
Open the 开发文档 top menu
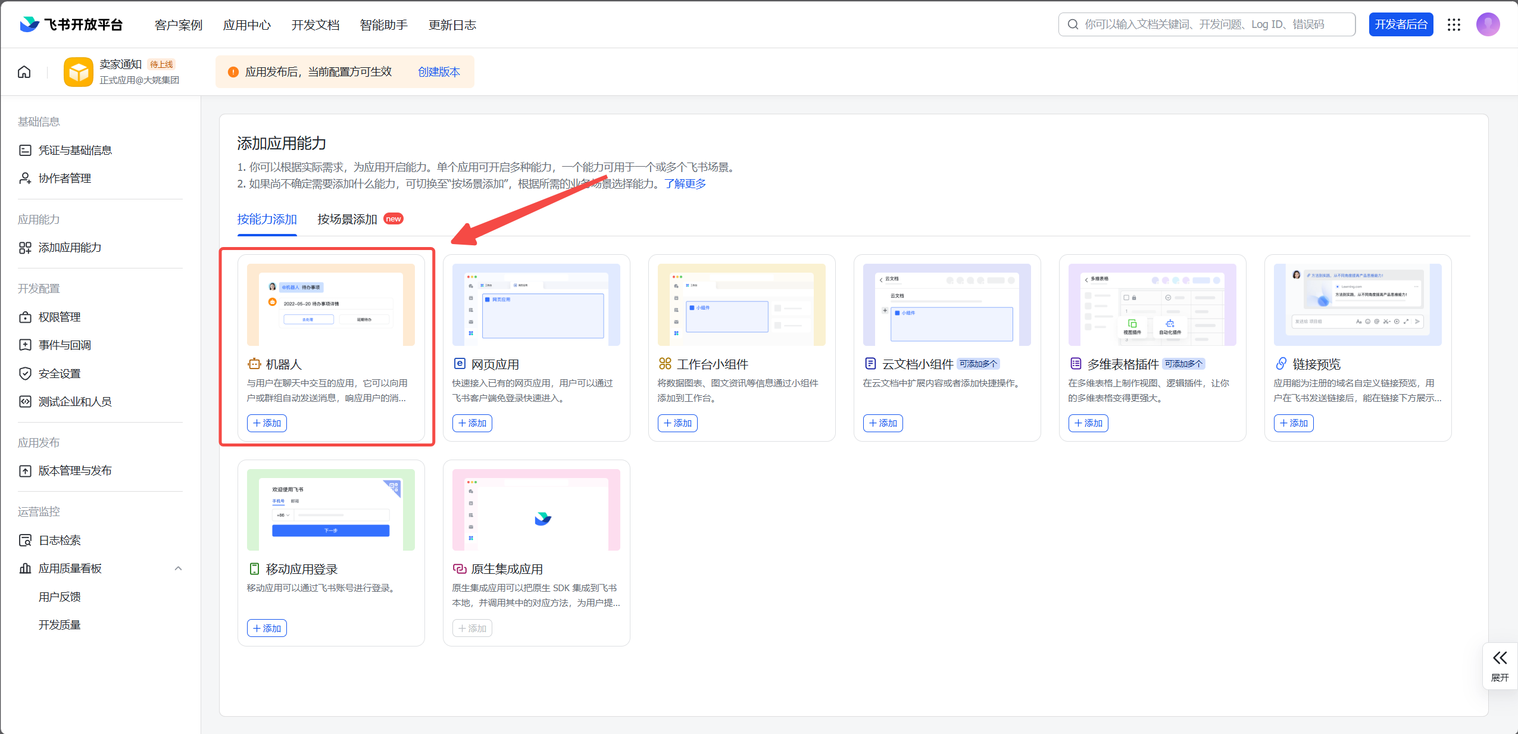click(316, 25)
